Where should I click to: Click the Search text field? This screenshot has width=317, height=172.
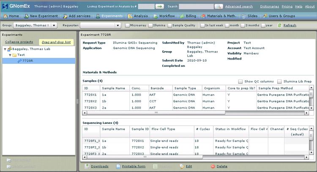pos(196,6)
